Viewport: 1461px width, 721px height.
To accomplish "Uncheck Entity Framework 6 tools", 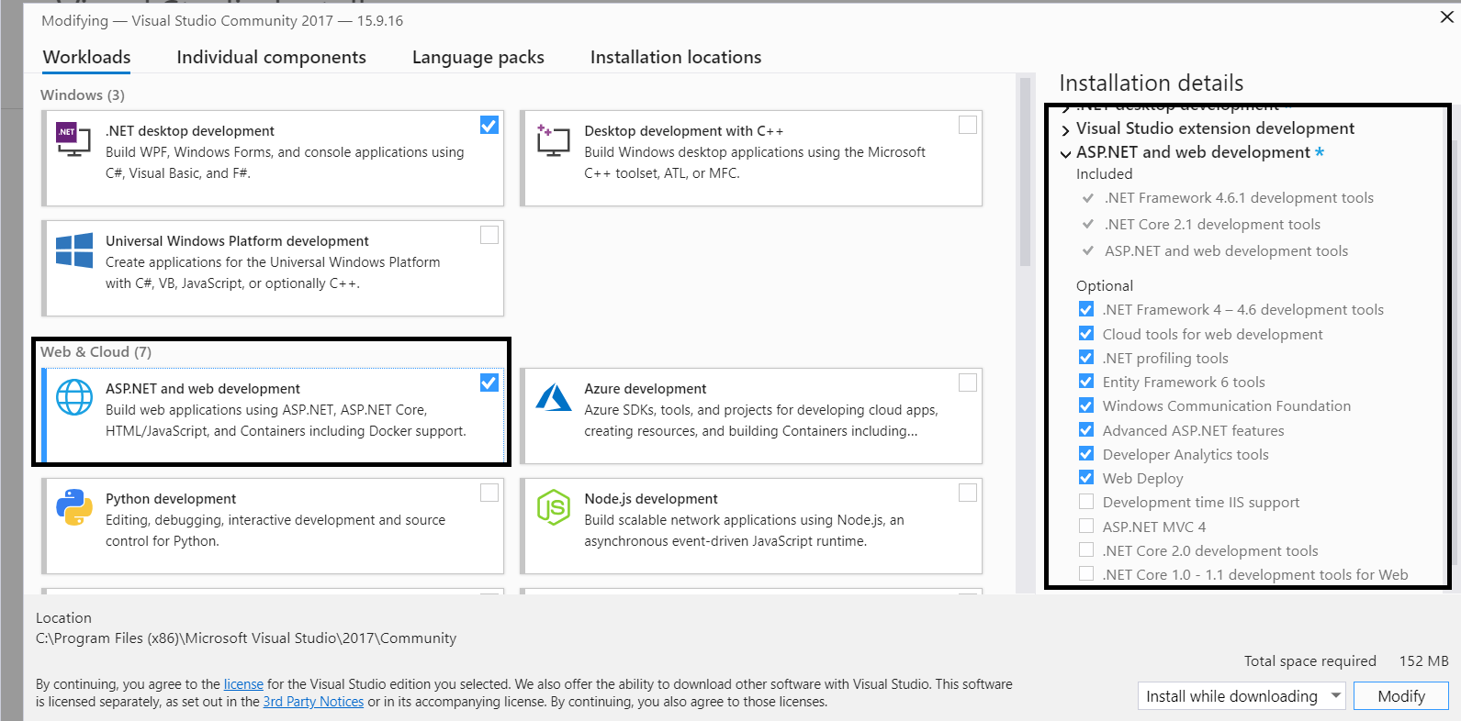I will coord(1086,382).
